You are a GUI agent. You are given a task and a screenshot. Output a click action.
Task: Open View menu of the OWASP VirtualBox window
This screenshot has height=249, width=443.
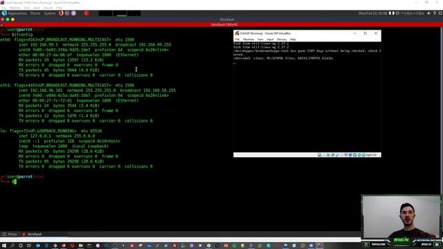260,39
